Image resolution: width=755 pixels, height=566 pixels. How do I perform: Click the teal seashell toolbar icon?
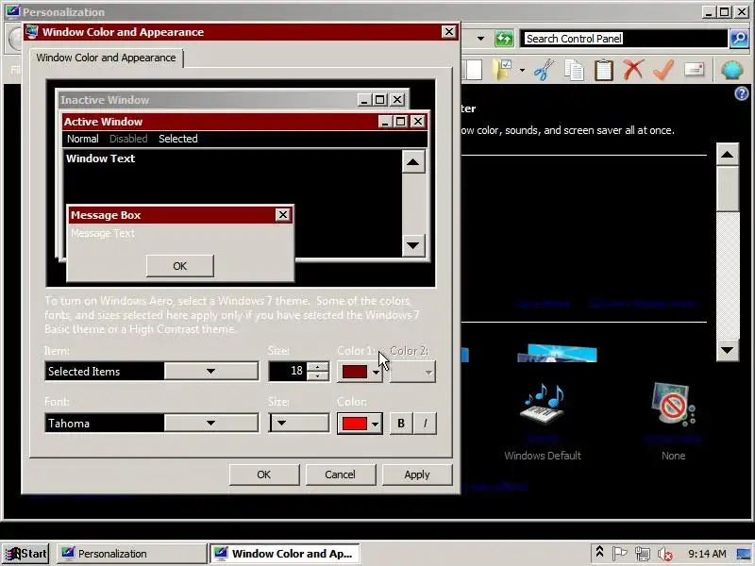pos(732,70)
